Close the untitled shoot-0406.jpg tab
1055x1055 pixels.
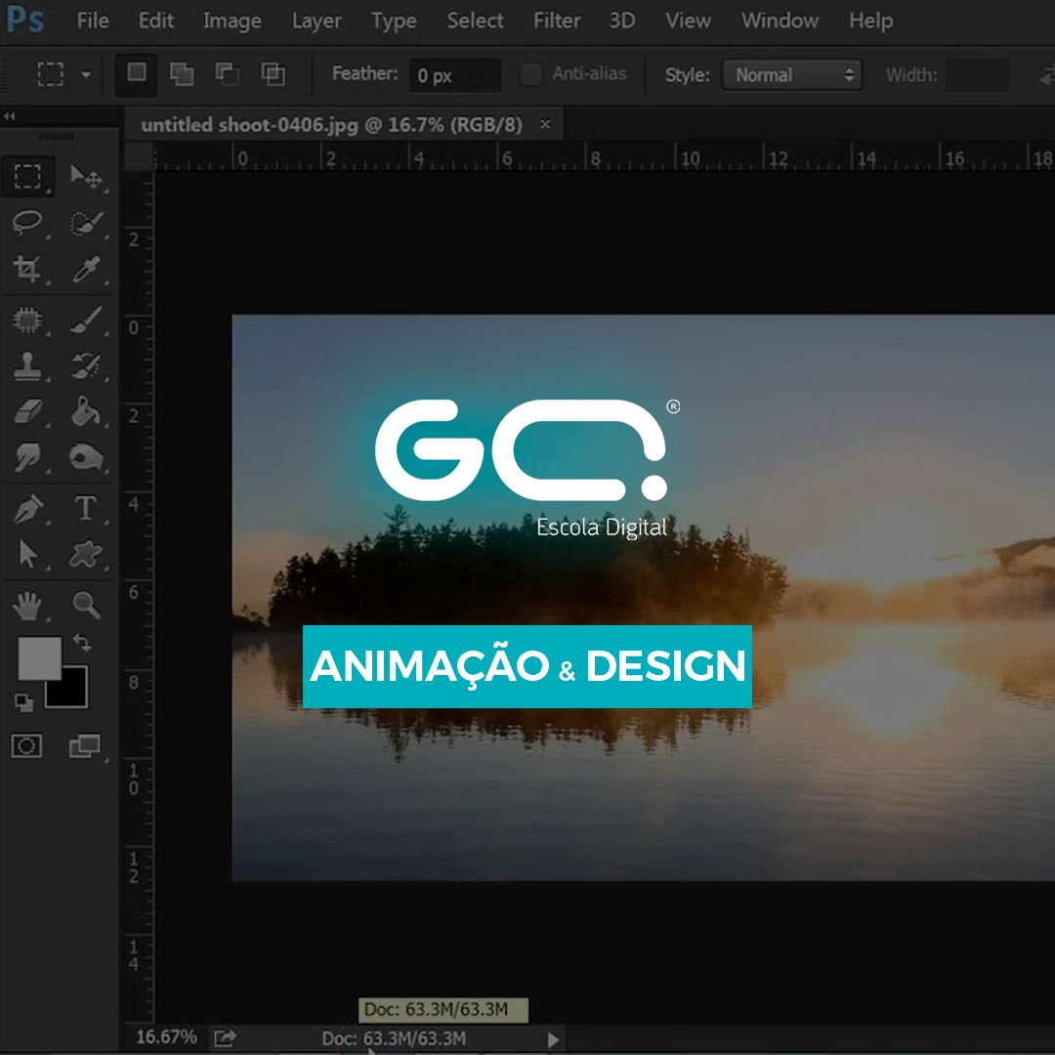point(546,124)
